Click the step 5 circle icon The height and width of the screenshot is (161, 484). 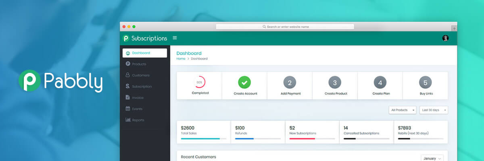pyautogui.click(x=425, y=83)
